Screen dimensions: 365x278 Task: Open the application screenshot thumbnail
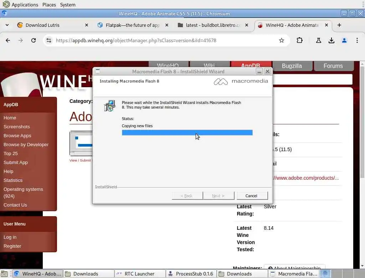pos(81,143)
